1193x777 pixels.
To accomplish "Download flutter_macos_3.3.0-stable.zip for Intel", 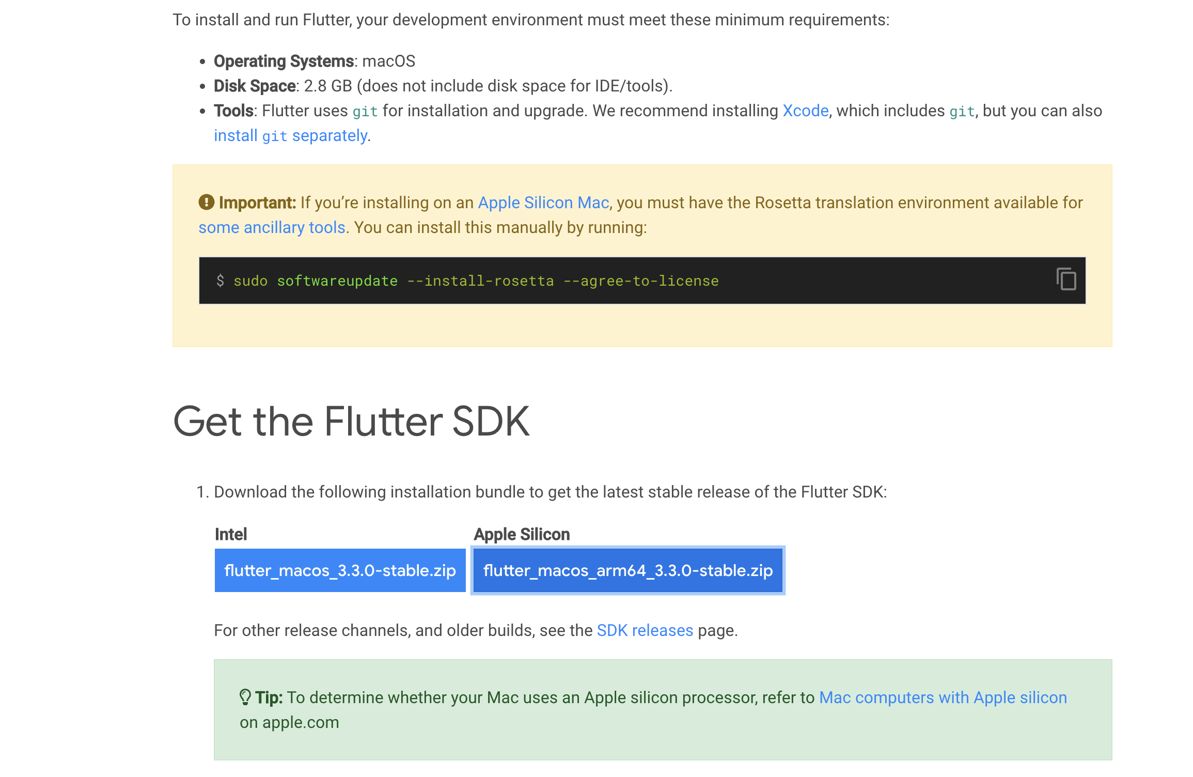I will [x=340, y=570].
